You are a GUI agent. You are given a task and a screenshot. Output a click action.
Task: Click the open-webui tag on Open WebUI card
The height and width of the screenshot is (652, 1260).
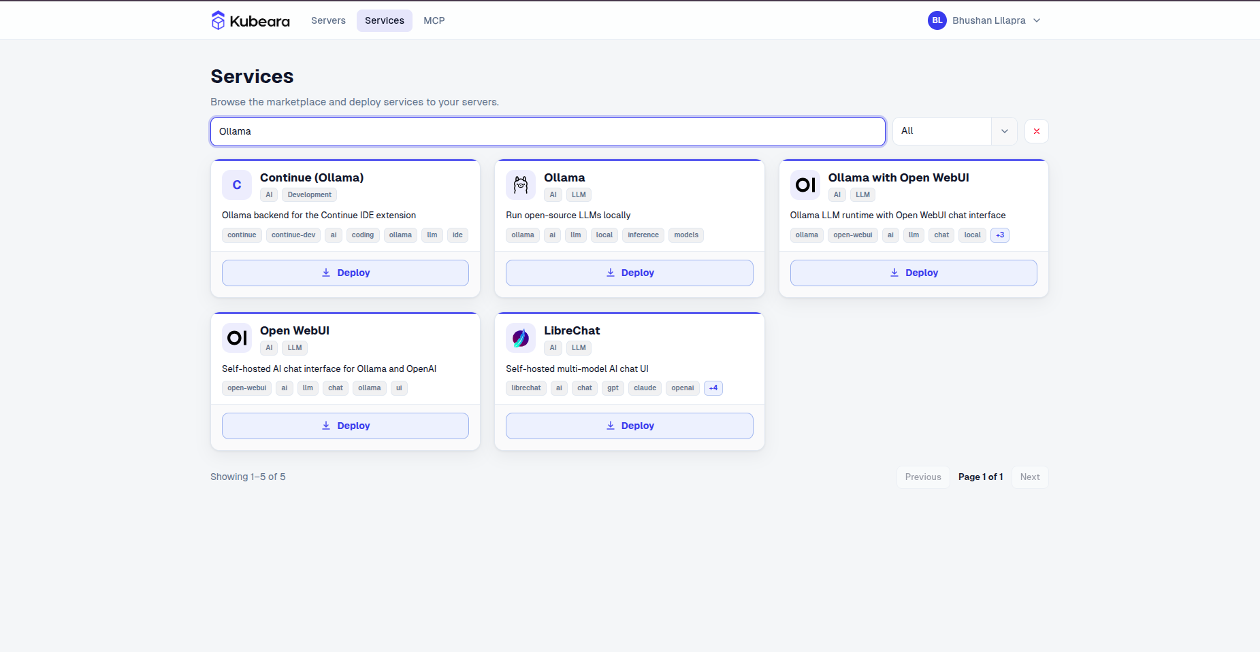click(247, 388)
